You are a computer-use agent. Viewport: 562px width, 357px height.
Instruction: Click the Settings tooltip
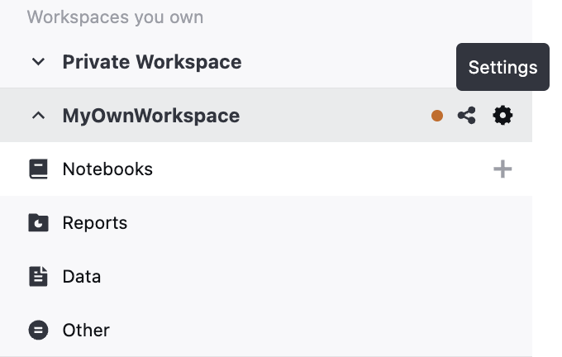[502, 68]
